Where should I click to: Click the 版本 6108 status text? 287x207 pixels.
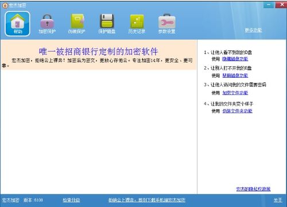pos(33,200)
